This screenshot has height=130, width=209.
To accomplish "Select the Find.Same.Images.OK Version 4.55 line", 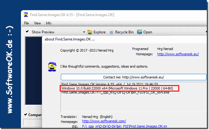I will 110,84.
